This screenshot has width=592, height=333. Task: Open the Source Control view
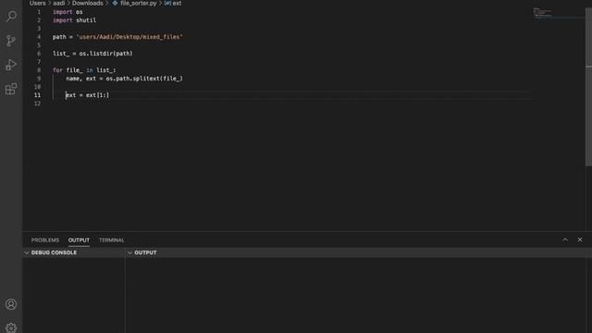pos(11,41)
